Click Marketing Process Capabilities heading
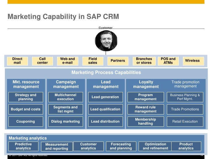 106,72
